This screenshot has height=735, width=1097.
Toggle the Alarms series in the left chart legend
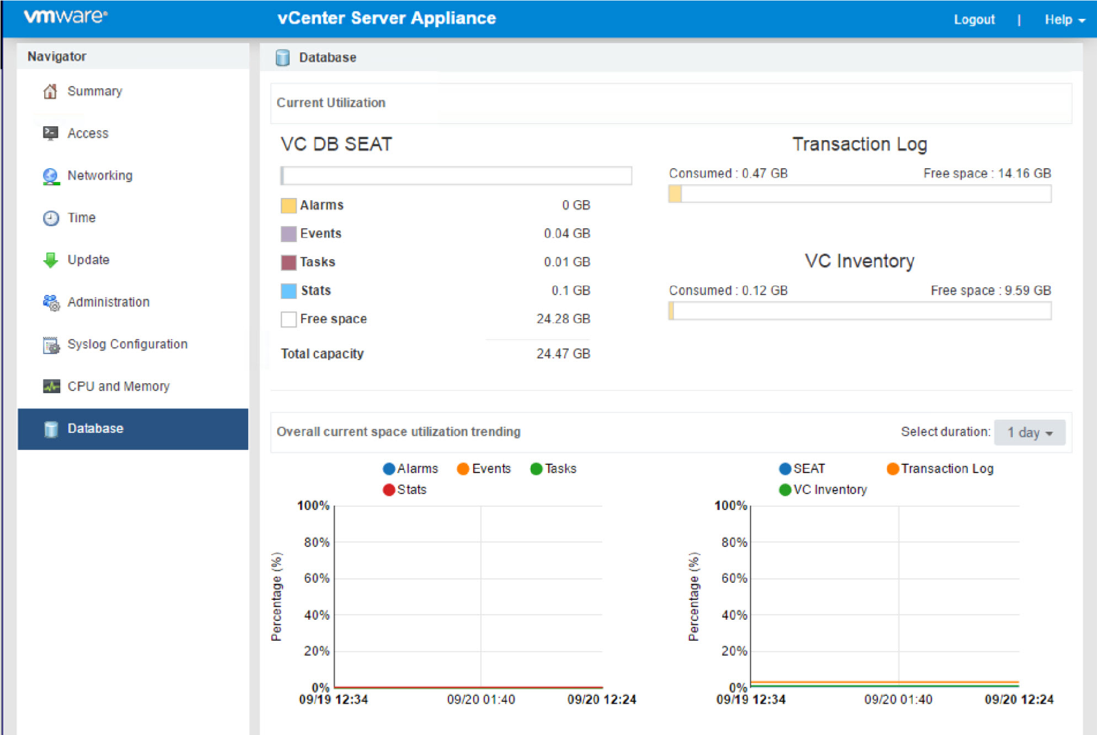(x=411, y=468)
